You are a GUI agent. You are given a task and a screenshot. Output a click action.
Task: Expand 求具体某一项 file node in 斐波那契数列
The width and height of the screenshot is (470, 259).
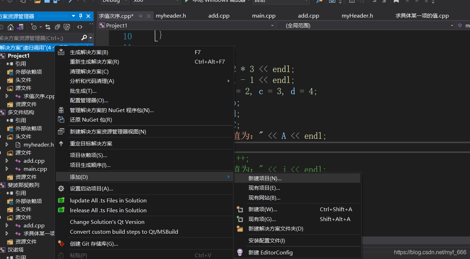[x=7, y=233]
